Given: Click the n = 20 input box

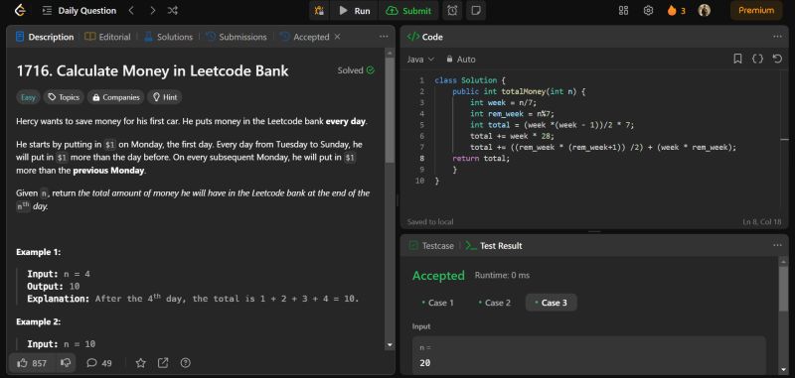Looking at the screenshot, I should coord(588,355).
